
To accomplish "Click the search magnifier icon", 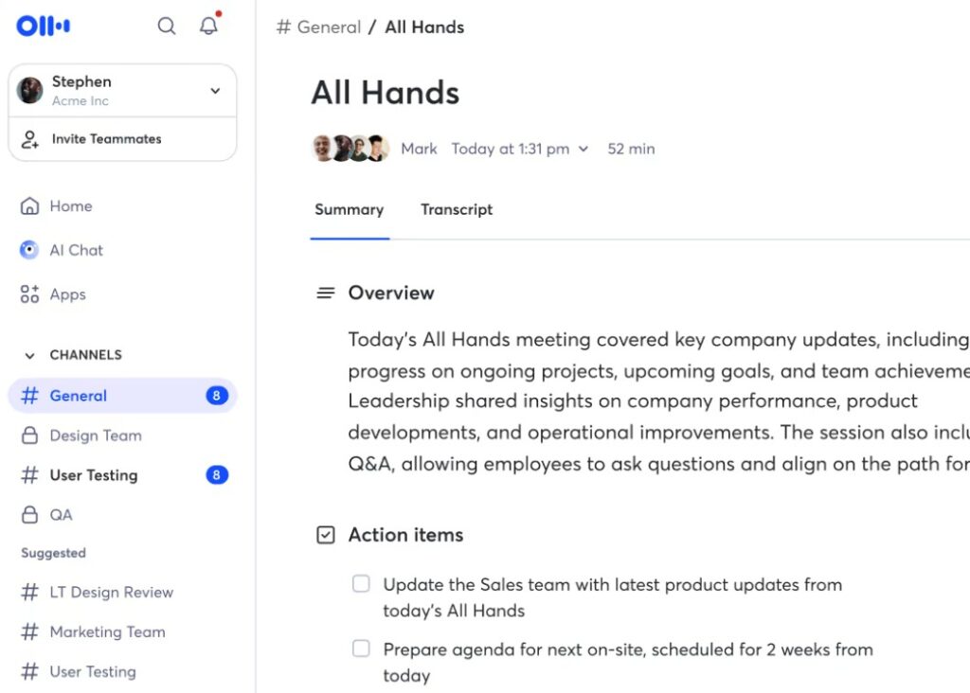I will [167, 27].
